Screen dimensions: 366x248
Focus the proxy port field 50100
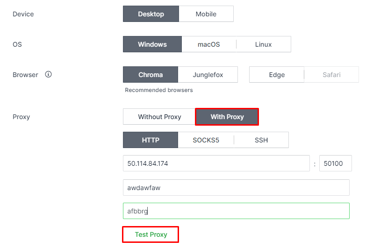coord(336,163)
